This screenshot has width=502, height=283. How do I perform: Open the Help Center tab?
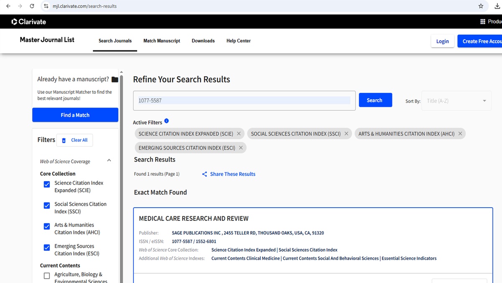click(238, 41)
